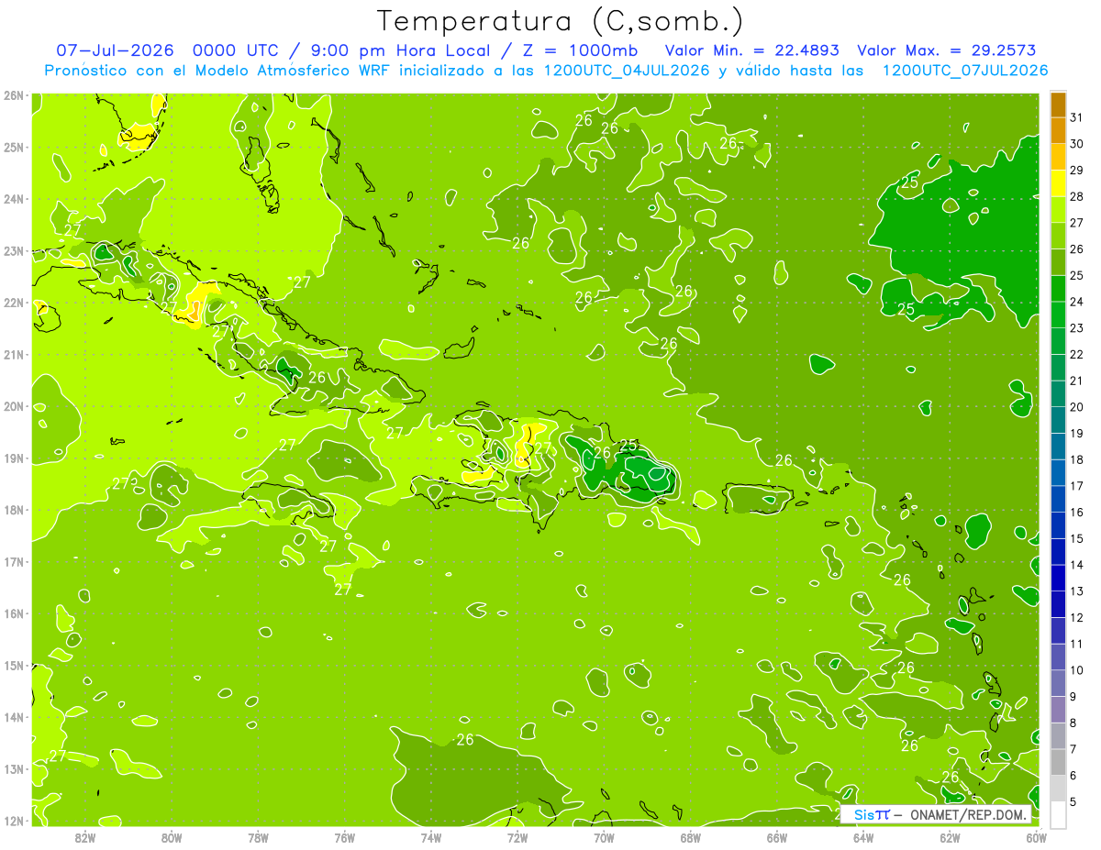Viewport: 1101px width, 850px height.
Task: Click "Valor Min. = 22.4893" text
Action: point(751,50)
